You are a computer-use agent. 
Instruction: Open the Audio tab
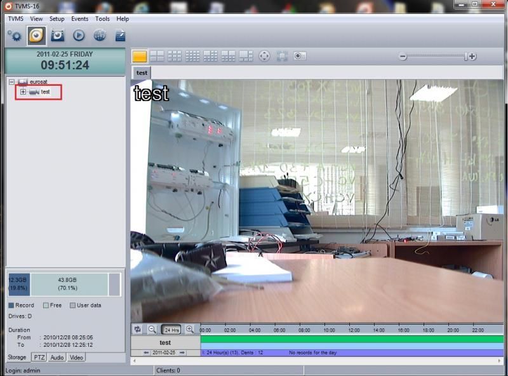tap(57, 358)
